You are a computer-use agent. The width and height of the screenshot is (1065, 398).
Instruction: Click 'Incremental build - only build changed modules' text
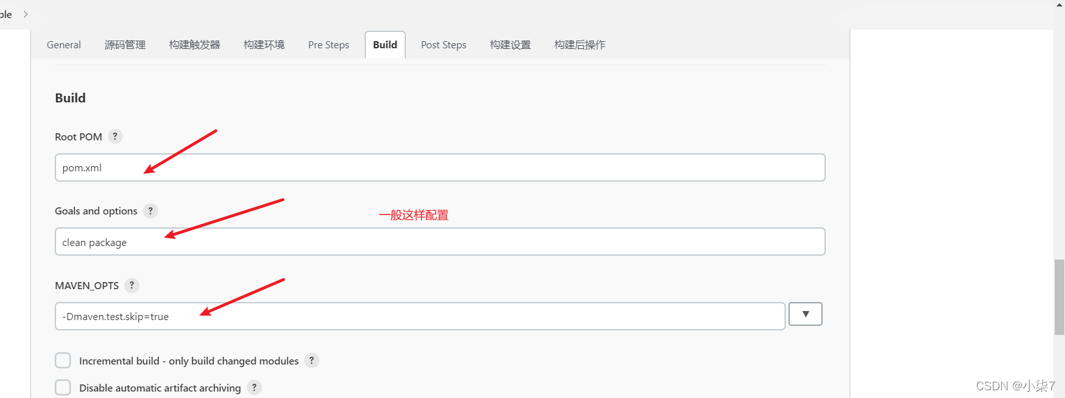click(189, 361)
